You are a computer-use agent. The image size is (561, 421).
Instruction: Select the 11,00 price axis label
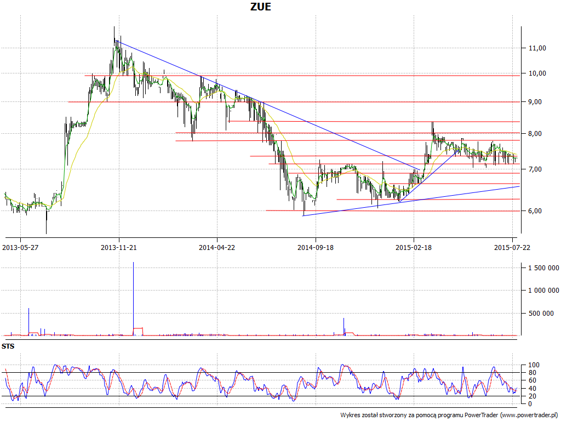537,48
